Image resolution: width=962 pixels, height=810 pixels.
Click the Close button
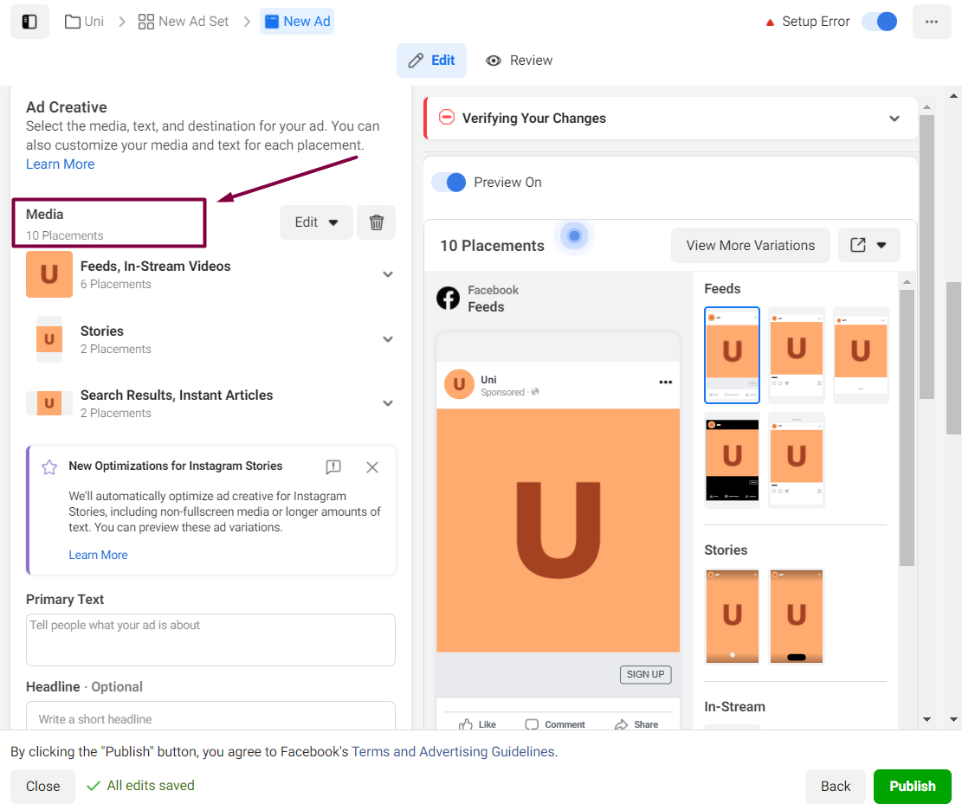tap(43, 786)
